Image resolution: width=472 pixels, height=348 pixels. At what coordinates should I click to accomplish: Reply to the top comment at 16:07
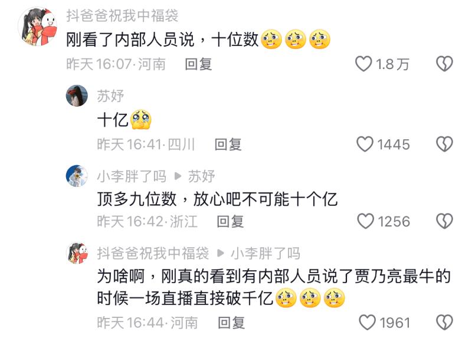[x=198, y=64]
